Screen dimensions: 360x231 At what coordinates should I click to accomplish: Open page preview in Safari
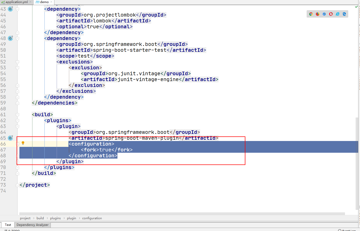[x=324, y=14]
